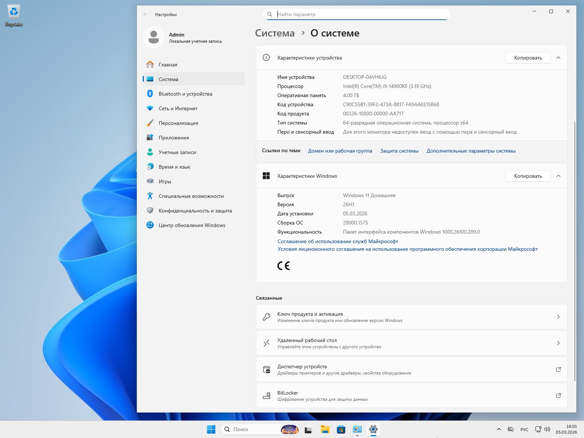Collapse the Характеристики устройства section
Image resolution: width=584 pixels, height=438 pixels.
pyautogui.click(x=559, y=58)
